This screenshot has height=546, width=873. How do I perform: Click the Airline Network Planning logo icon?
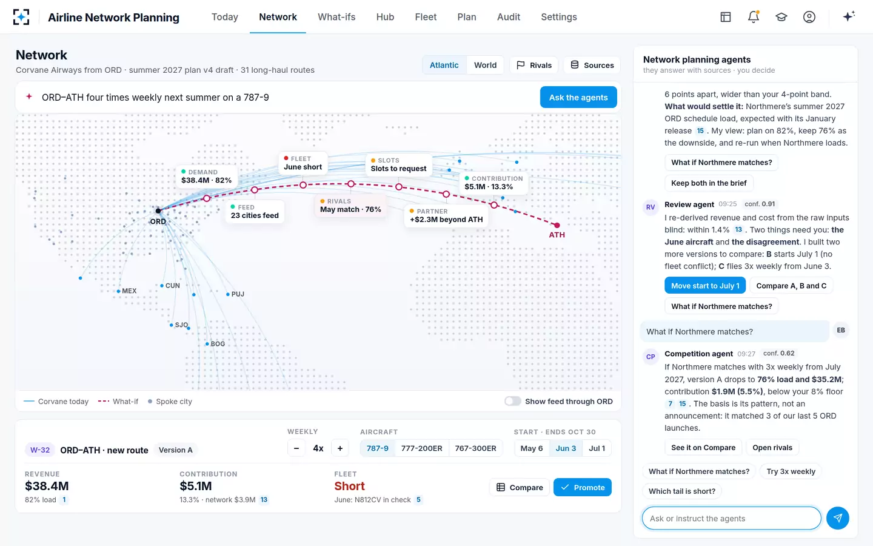(21, 17)
